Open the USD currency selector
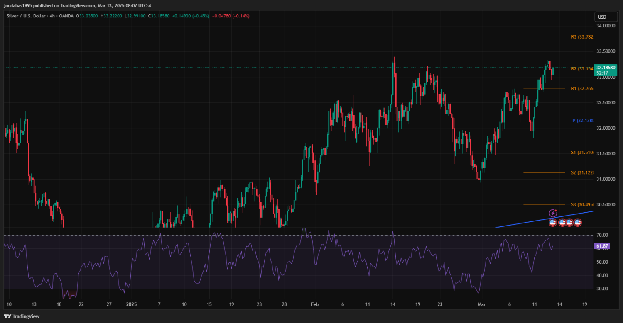The height and width of the screenshot is (323, 623). coord(601,17)
